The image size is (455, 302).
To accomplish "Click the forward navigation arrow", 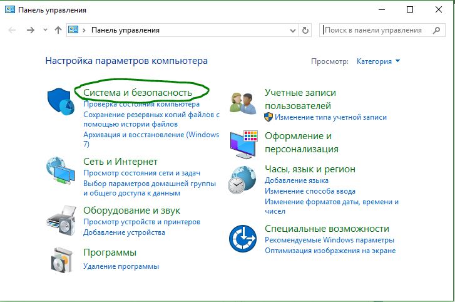I will (x=31, y=30).
